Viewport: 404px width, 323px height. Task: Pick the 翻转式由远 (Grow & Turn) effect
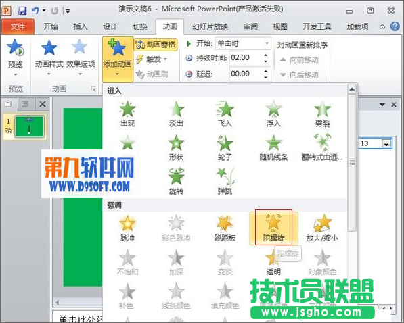(x=322, y=148)
